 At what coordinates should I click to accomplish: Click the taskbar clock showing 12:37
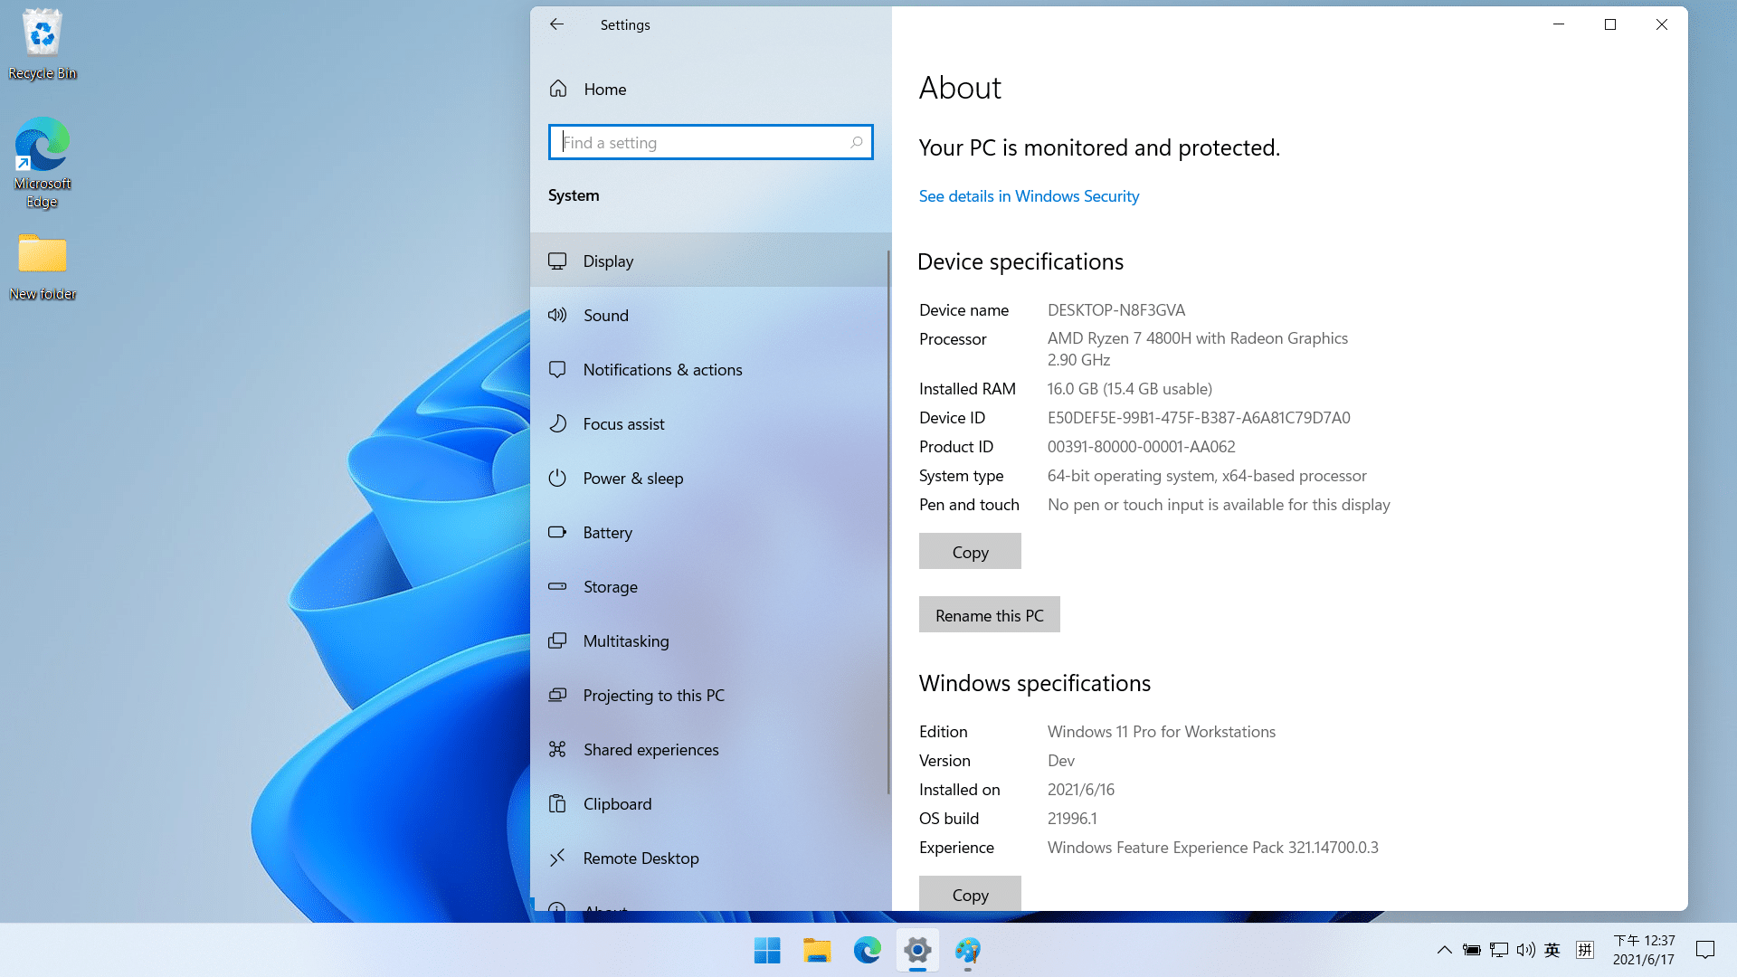click(x=1644, y=950)
